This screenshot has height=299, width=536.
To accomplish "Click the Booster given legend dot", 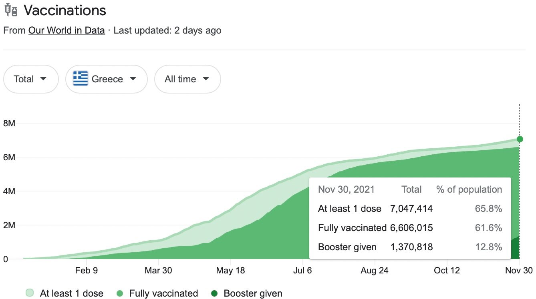I will pos(214,293).
